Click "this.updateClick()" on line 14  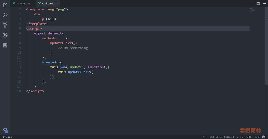76,72
